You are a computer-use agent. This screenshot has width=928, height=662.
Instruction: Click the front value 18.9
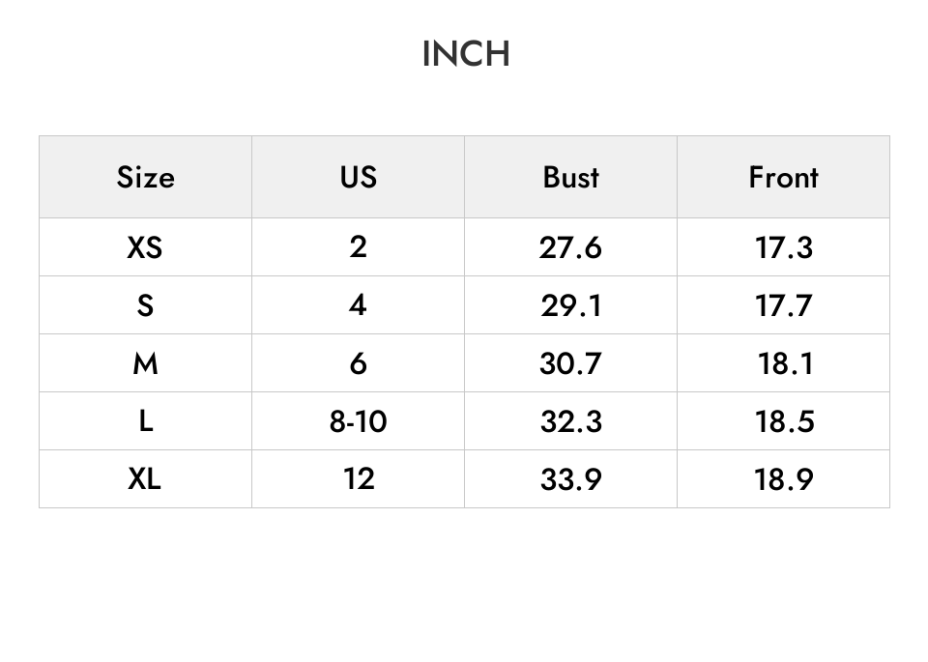tap(783, 478)
